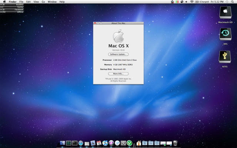Open the Edit menu
Screen dimensions: 237x148
pyautogui.click(x=28, y=1)
